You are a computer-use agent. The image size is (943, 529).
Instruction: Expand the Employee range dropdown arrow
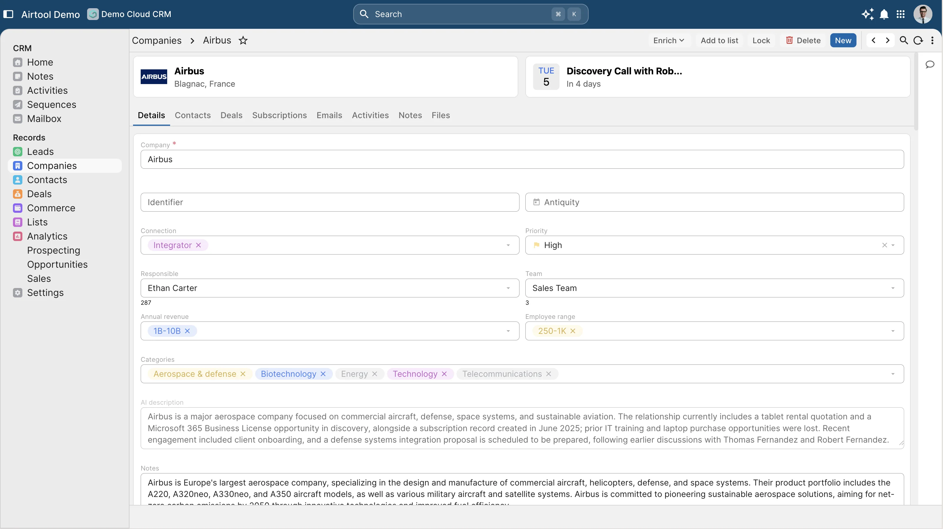[893, 331]
